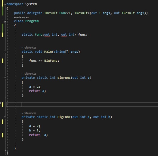Click the first red-underlined 'out' in Func<out int
158x156 pixels.
(x=47, y=35)
